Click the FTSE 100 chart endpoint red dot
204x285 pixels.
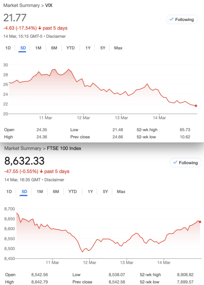click(x=200, y=222)
